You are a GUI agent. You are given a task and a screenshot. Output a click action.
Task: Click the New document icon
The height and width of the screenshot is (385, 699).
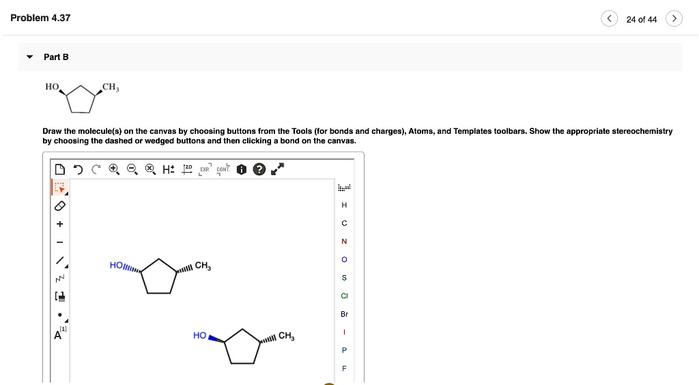[60, 169]
